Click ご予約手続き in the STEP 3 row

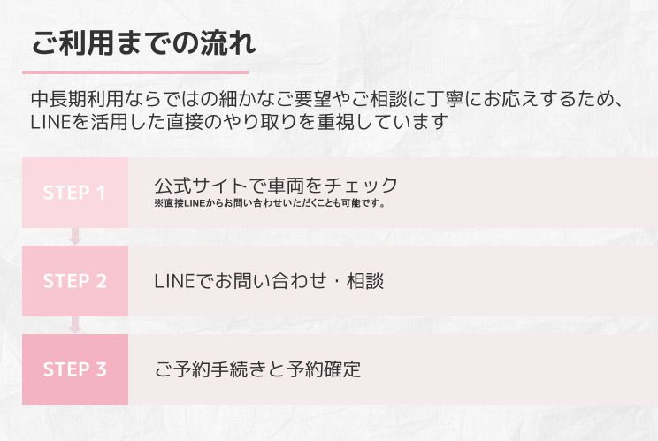tap(205, 369)
